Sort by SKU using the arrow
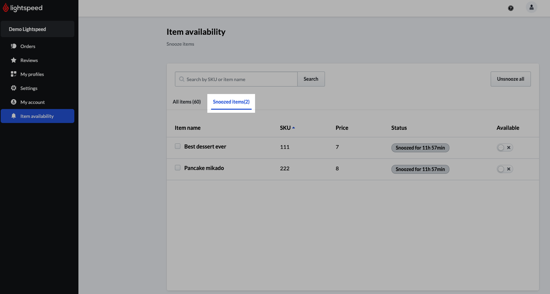The height and width of the screenshot is (294, 550). click(294, 128)
